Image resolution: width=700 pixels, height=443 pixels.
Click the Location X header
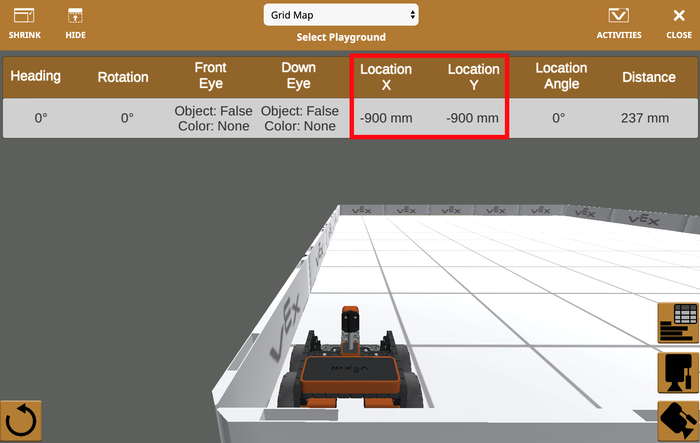[x=386, y=77]
